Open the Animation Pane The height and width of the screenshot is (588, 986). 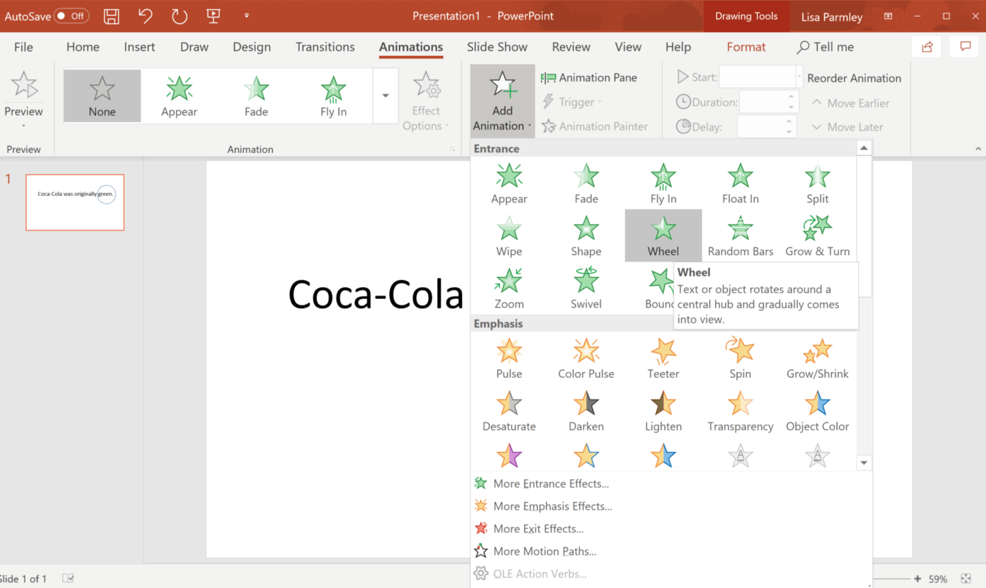pyautogui.click(x=589, y=78)
